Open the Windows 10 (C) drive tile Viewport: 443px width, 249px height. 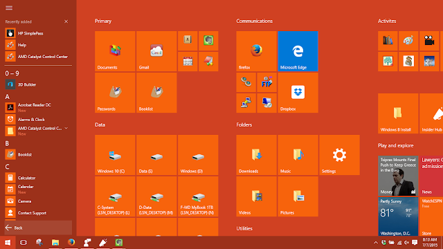115,155
